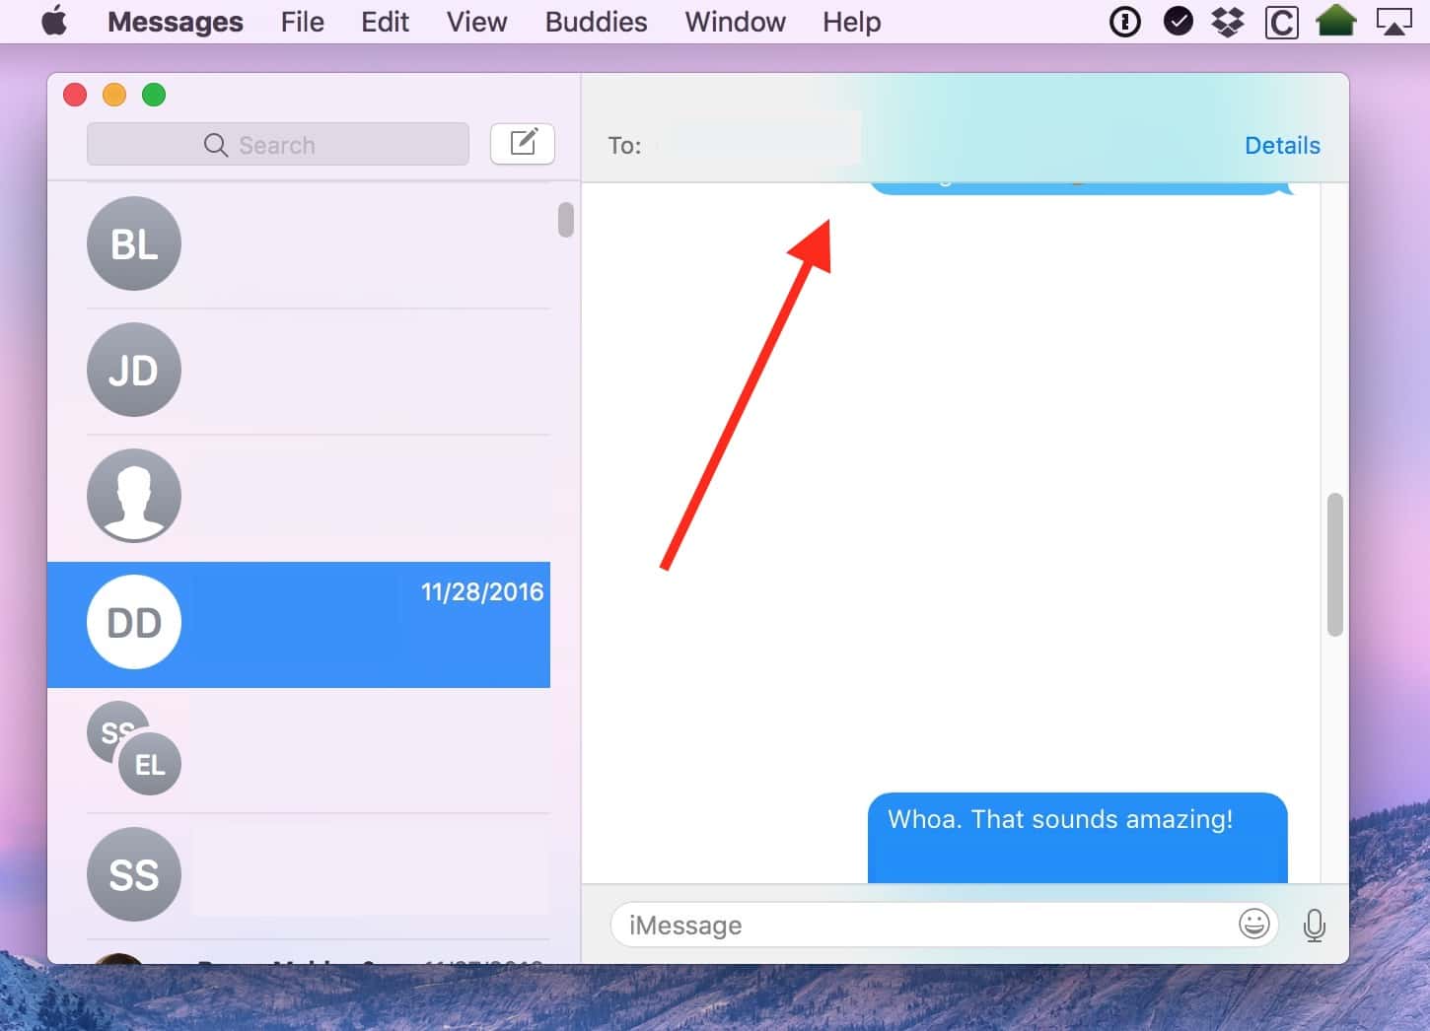Click the compose new message icon
This screenshot has width=1430, height=1031.
pyautogui.click(x=523, y=144)
